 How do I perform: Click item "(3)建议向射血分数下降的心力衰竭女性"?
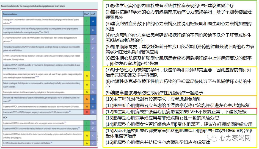[179, 26]
